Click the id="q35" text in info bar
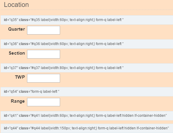Image resolution: width=173 pixels, height=133 pixels. [11, 20]
